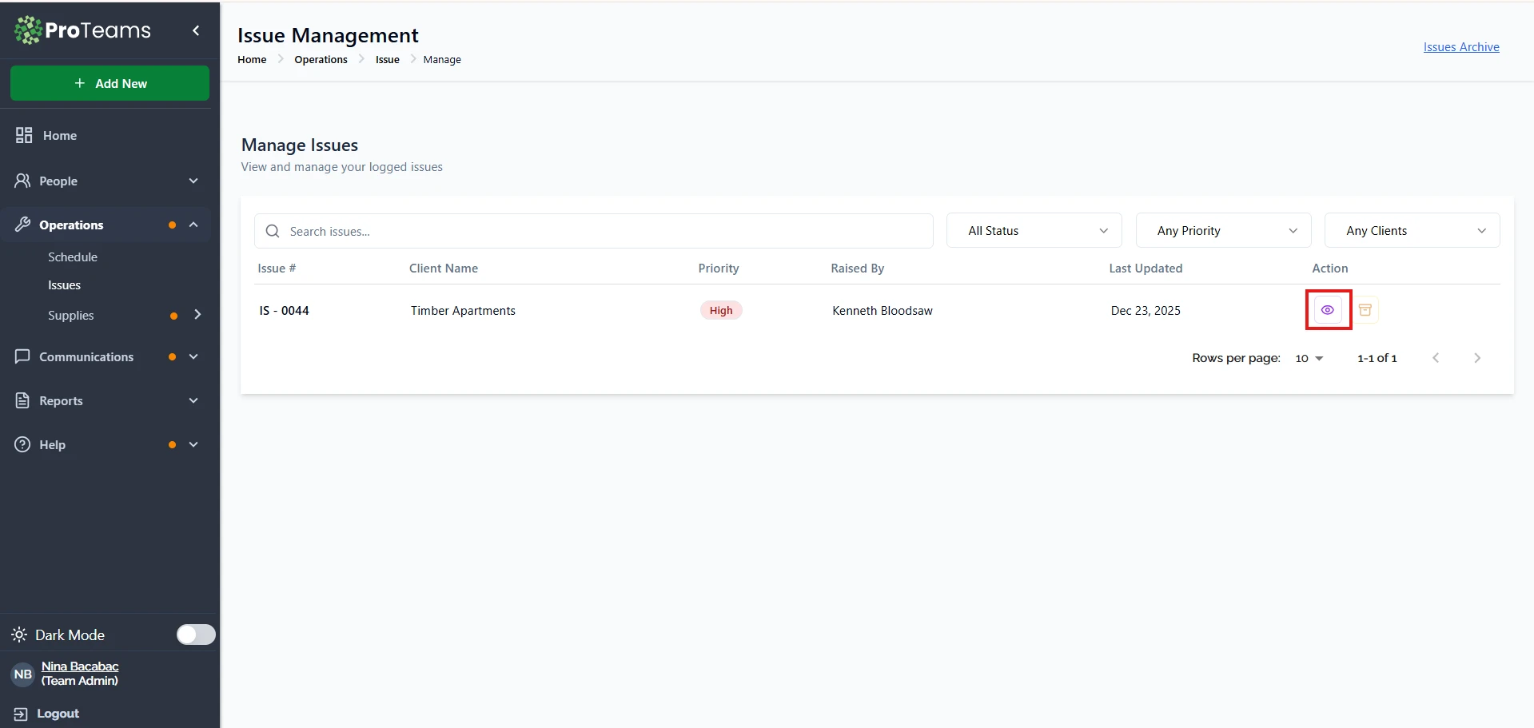Open the Issues Archive link
This screenshot has width=1534, height=728.
(x=1460, y=47)
